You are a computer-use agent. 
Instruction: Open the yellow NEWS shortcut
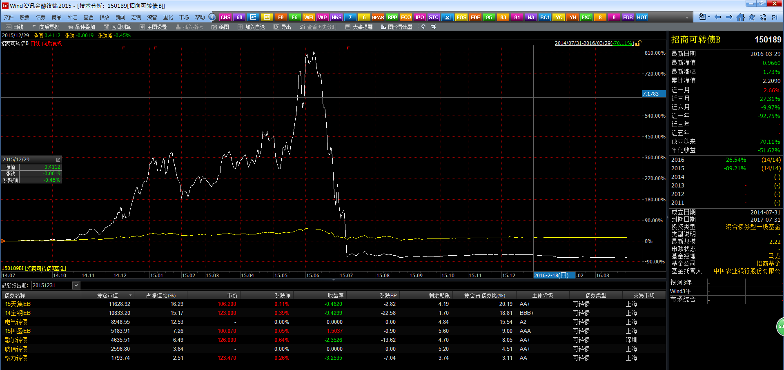378,18
